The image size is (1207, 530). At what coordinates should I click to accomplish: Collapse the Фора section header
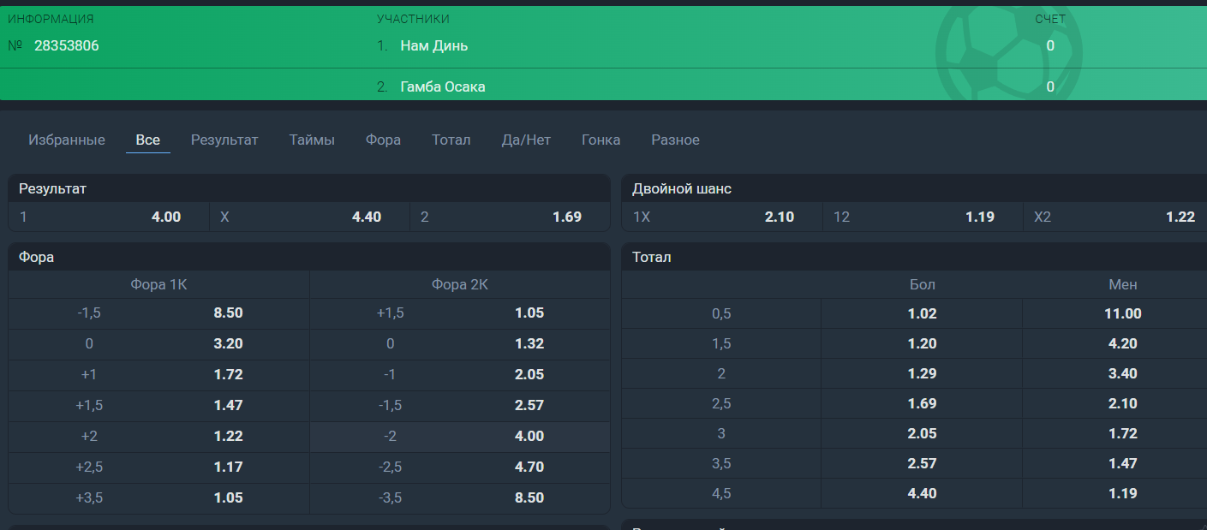308,257
